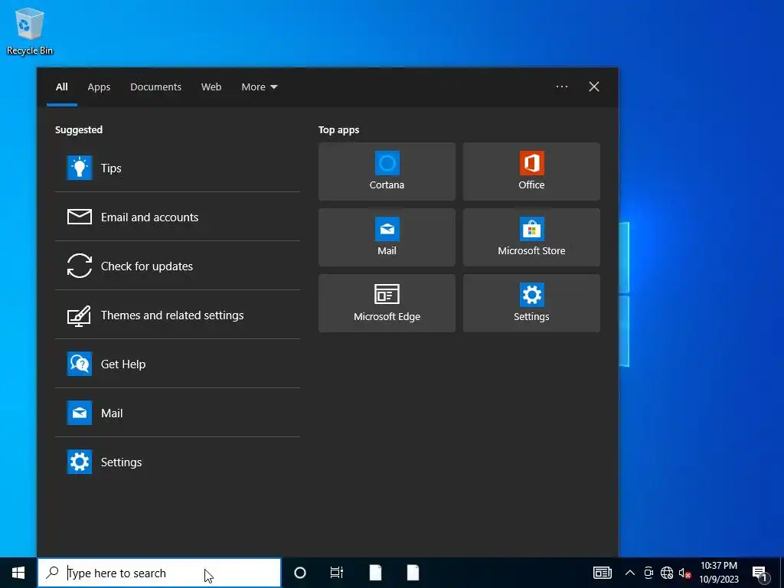The height and width of the screenshot is (588, 784).
Task: Click the taskbar clock and date
Action: pyautogui.click(x=718, y=573)
